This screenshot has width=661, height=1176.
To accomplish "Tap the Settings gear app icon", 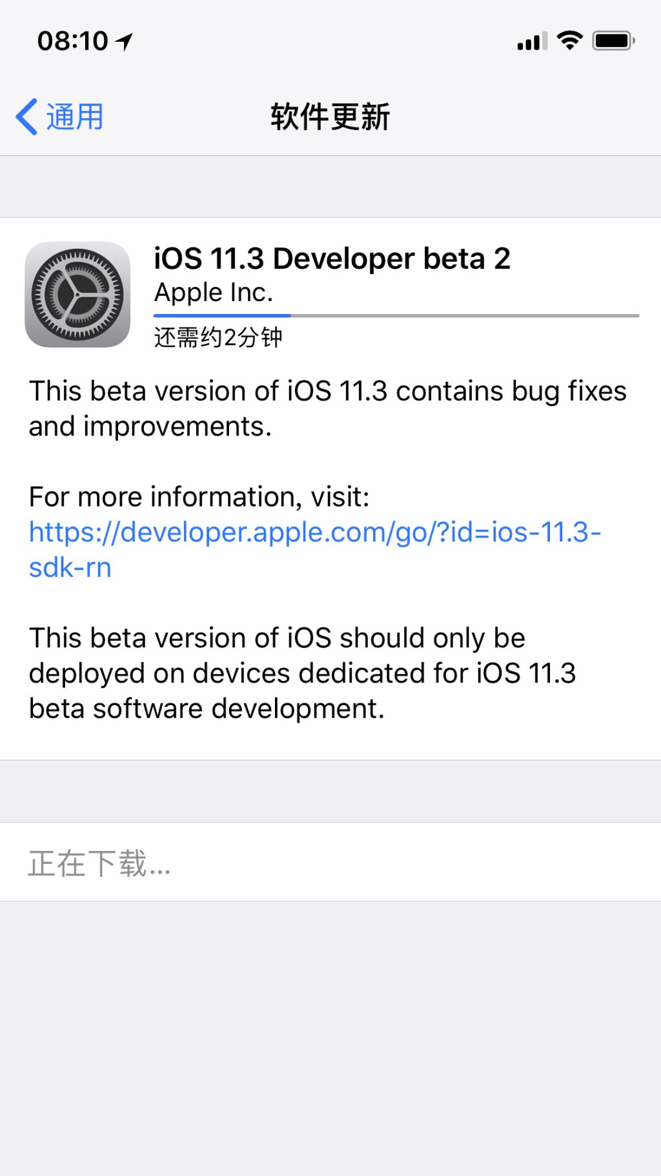I will coord(77,295).
